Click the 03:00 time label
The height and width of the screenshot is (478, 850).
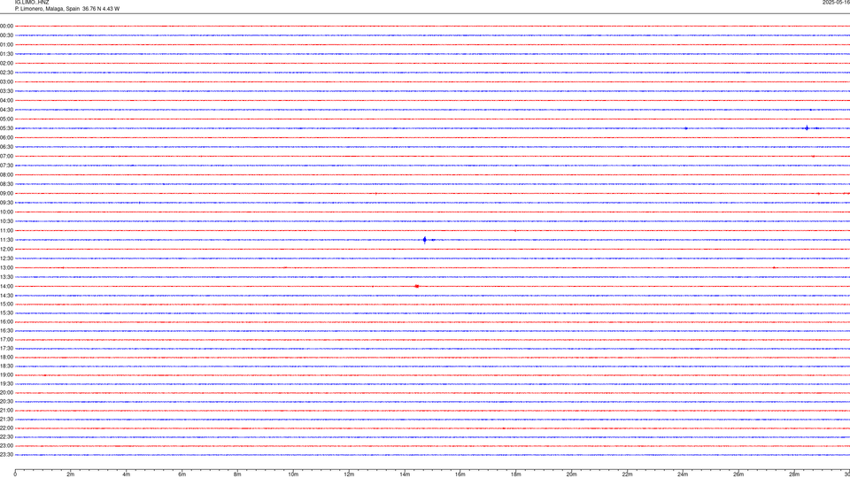(x=6, y=81)
